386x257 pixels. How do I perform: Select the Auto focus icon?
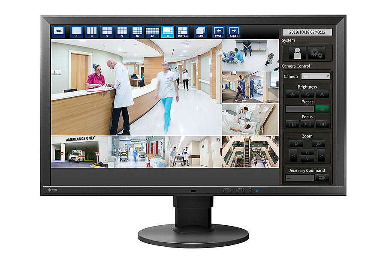(307, 123)
